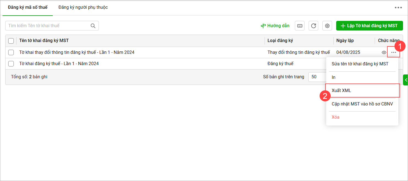Select the Đăng ký mã số thuế tab
The height and width of the screenshot is (181, 408).
[28, 7]
